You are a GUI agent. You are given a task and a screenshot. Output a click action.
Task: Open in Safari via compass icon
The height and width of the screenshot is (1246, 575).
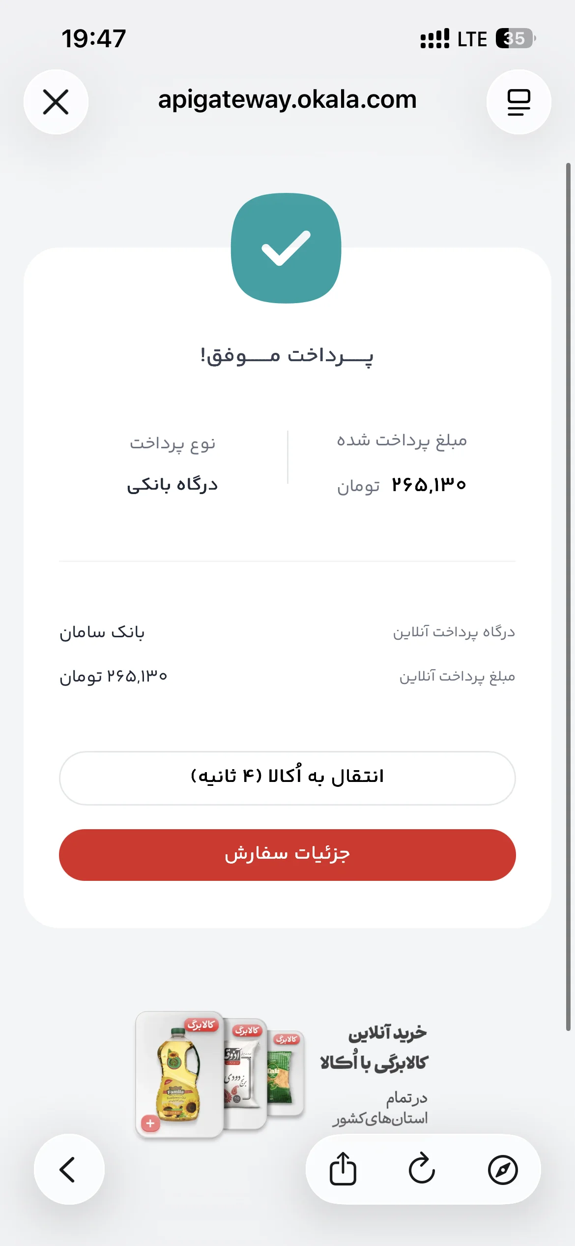(503, 1169)
